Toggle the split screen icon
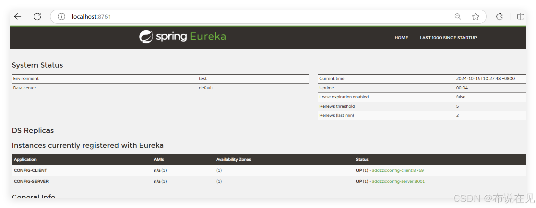The width and height of the screenshot is (536, 208). 521,16
